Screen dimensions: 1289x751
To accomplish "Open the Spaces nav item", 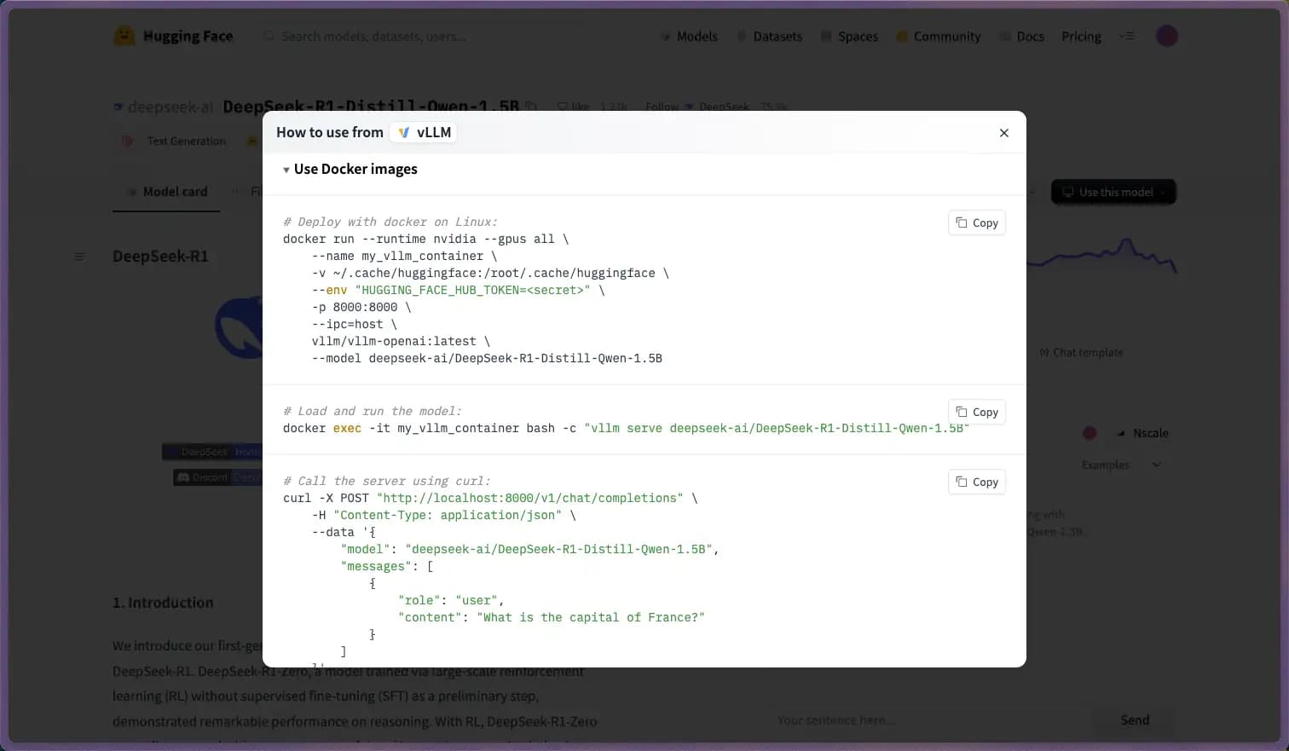I will coord(849,37).
